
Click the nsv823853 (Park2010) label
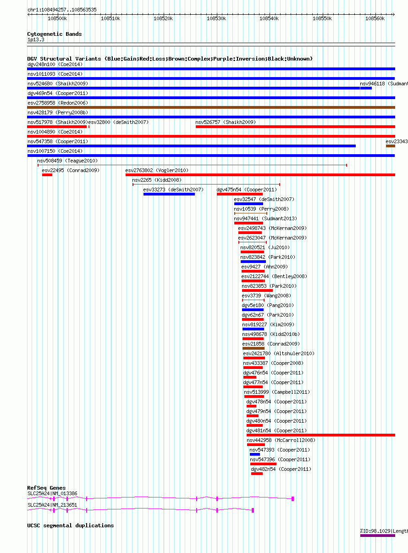point(269,286)
